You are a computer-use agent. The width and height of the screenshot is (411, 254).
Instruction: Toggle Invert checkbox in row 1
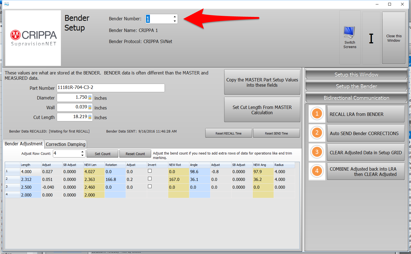coord(150,171)
